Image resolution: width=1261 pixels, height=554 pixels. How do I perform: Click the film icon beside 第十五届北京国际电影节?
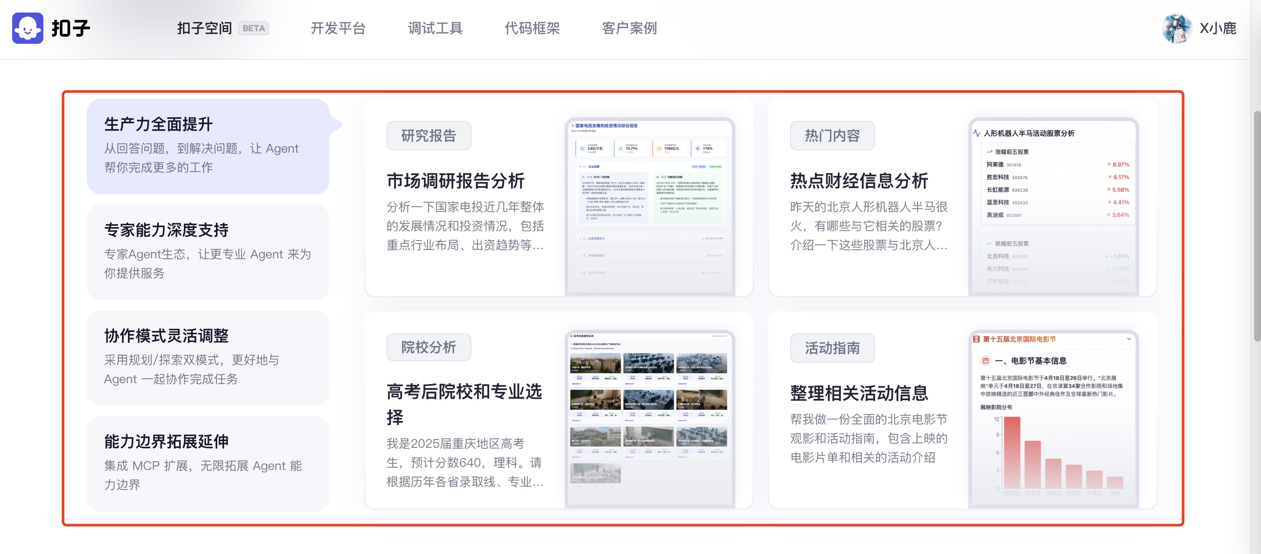977,339
